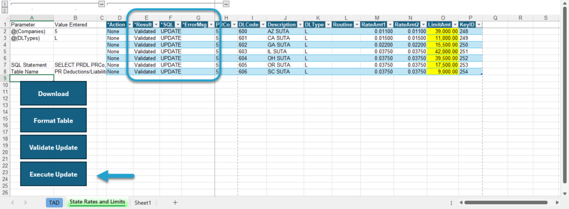The image size is (569, 209).
Task: Click the @(DLTypes) parameter cell
Action: [x=32, y=38]
